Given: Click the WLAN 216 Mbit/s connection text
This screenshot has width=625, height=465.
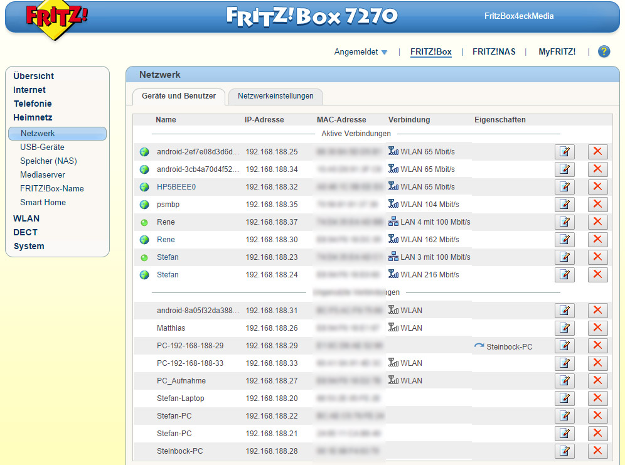Looking at the screenshot, I should tap(430, 274).
